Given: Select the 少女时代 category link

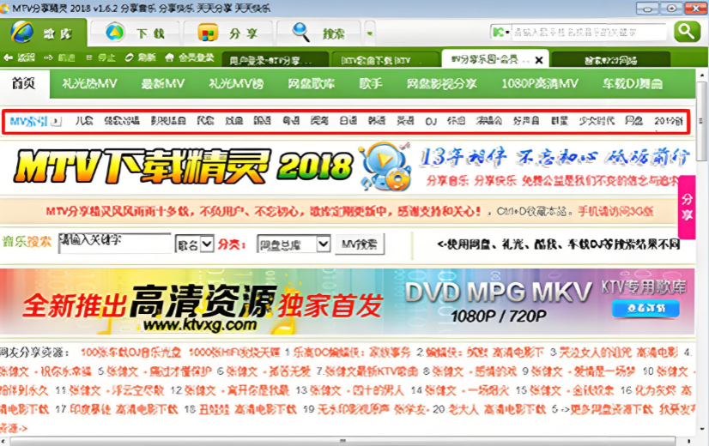Looking at the screenshot, I should (x=597, y=121).
